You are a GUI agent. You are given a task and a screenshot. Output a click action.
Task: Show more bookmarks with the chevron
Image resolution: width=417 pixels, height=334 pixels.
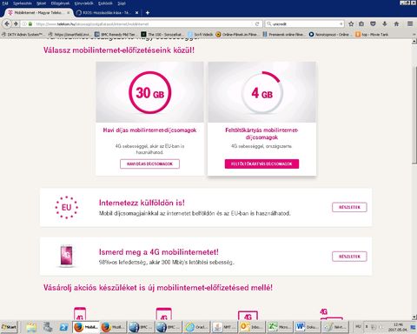(x=414, y=35)
